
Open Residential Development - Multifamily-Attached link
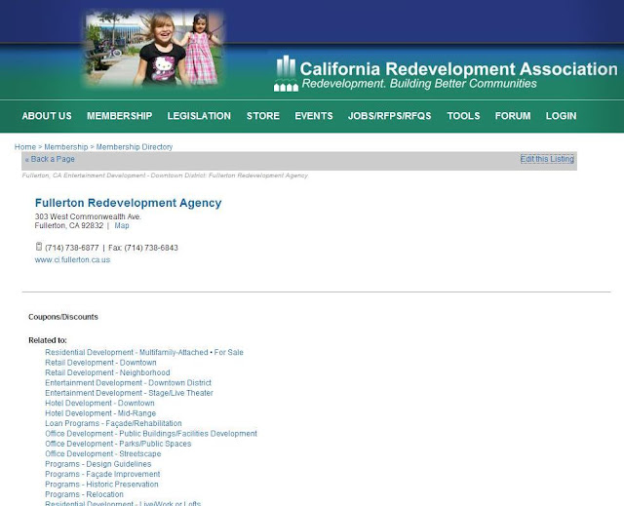(127, 353)
